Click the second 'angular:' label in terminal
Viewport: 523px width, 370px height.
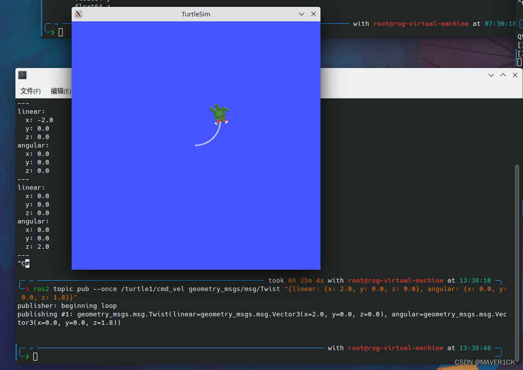33,222
